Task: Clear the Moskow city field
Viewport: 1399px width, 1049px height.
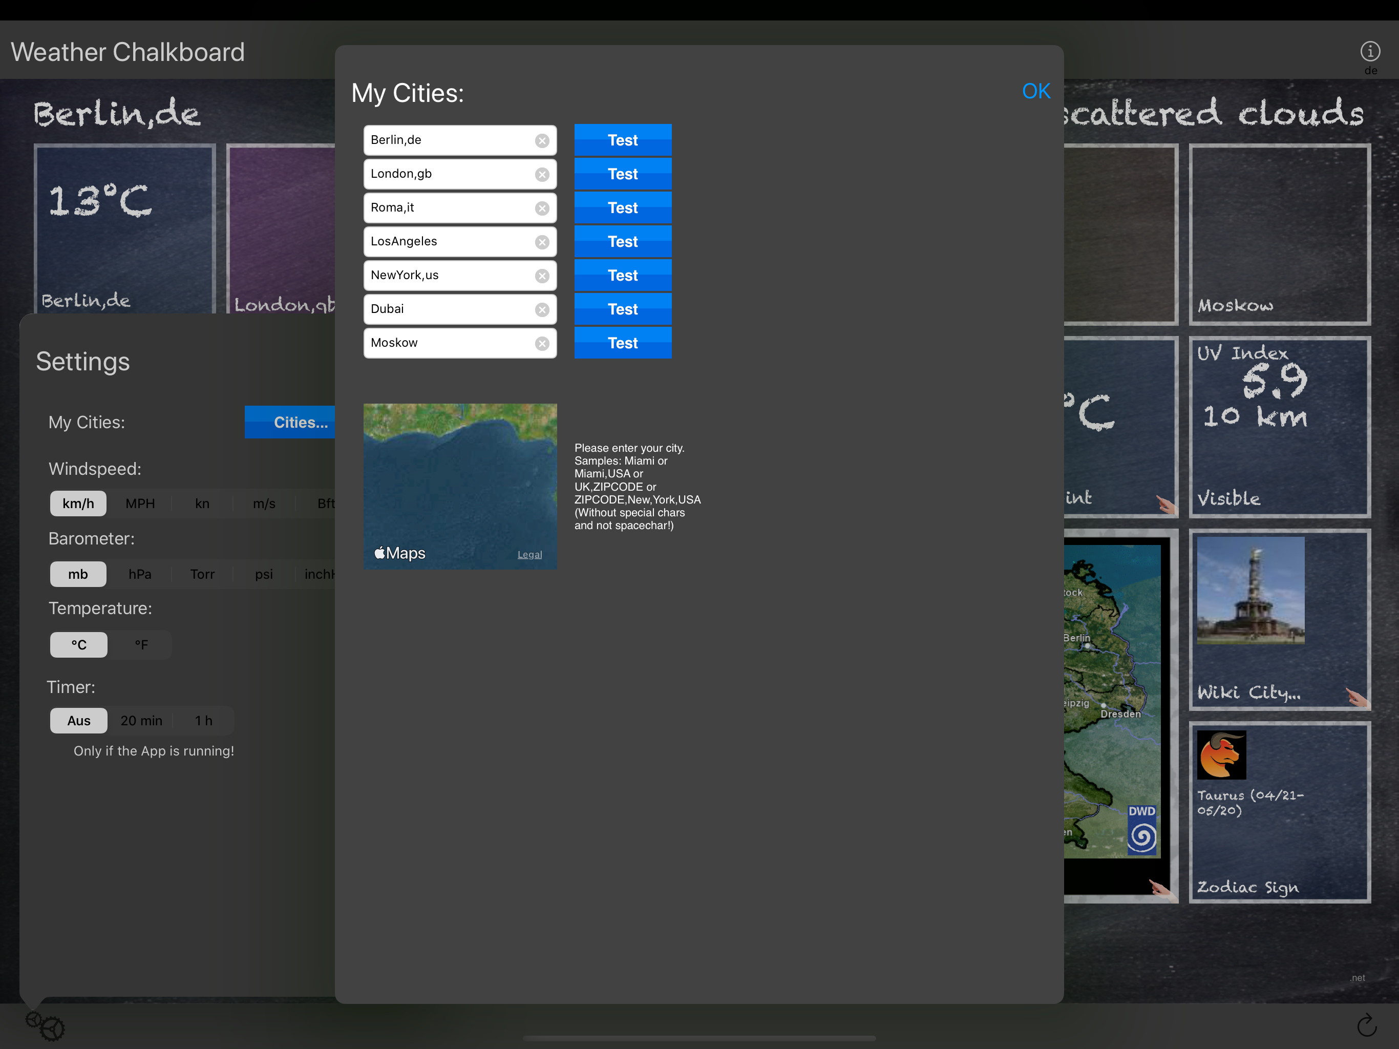Action: tap(542, 344)
